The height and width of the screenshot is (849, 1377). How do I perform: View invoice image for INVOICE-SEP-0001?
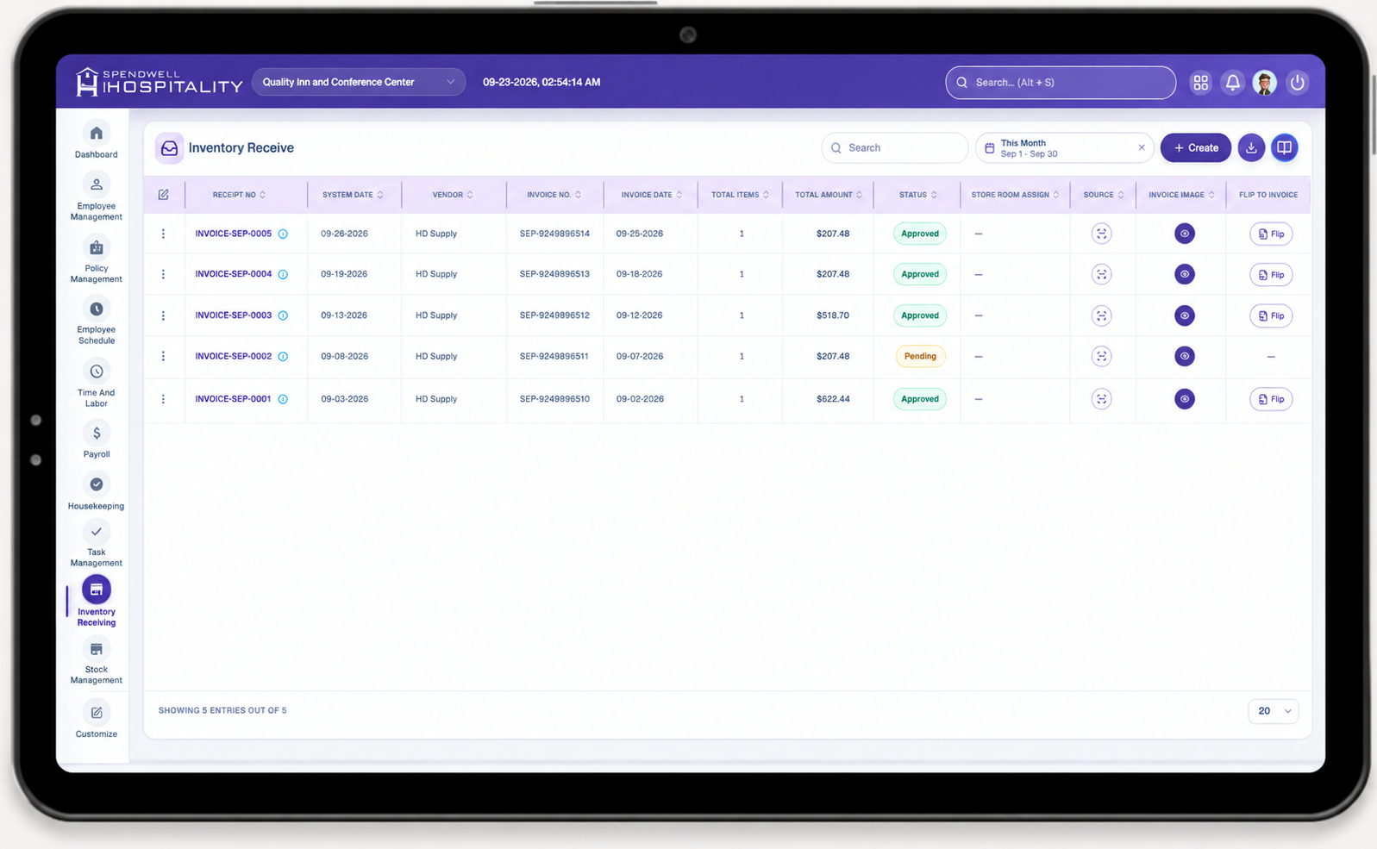tap(1184, 399)
